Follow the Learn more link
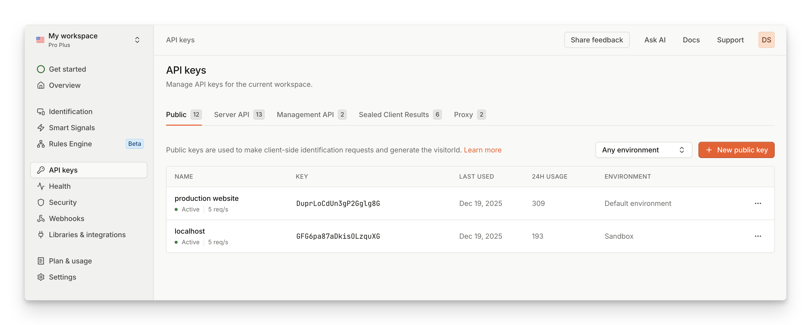The height and width of the screenshot is (325, 811). pos(482,150)
